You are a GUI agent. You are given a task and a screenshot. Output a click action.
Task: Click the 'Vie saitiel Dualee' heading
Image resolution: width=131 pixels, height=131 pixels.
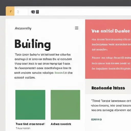111,31
